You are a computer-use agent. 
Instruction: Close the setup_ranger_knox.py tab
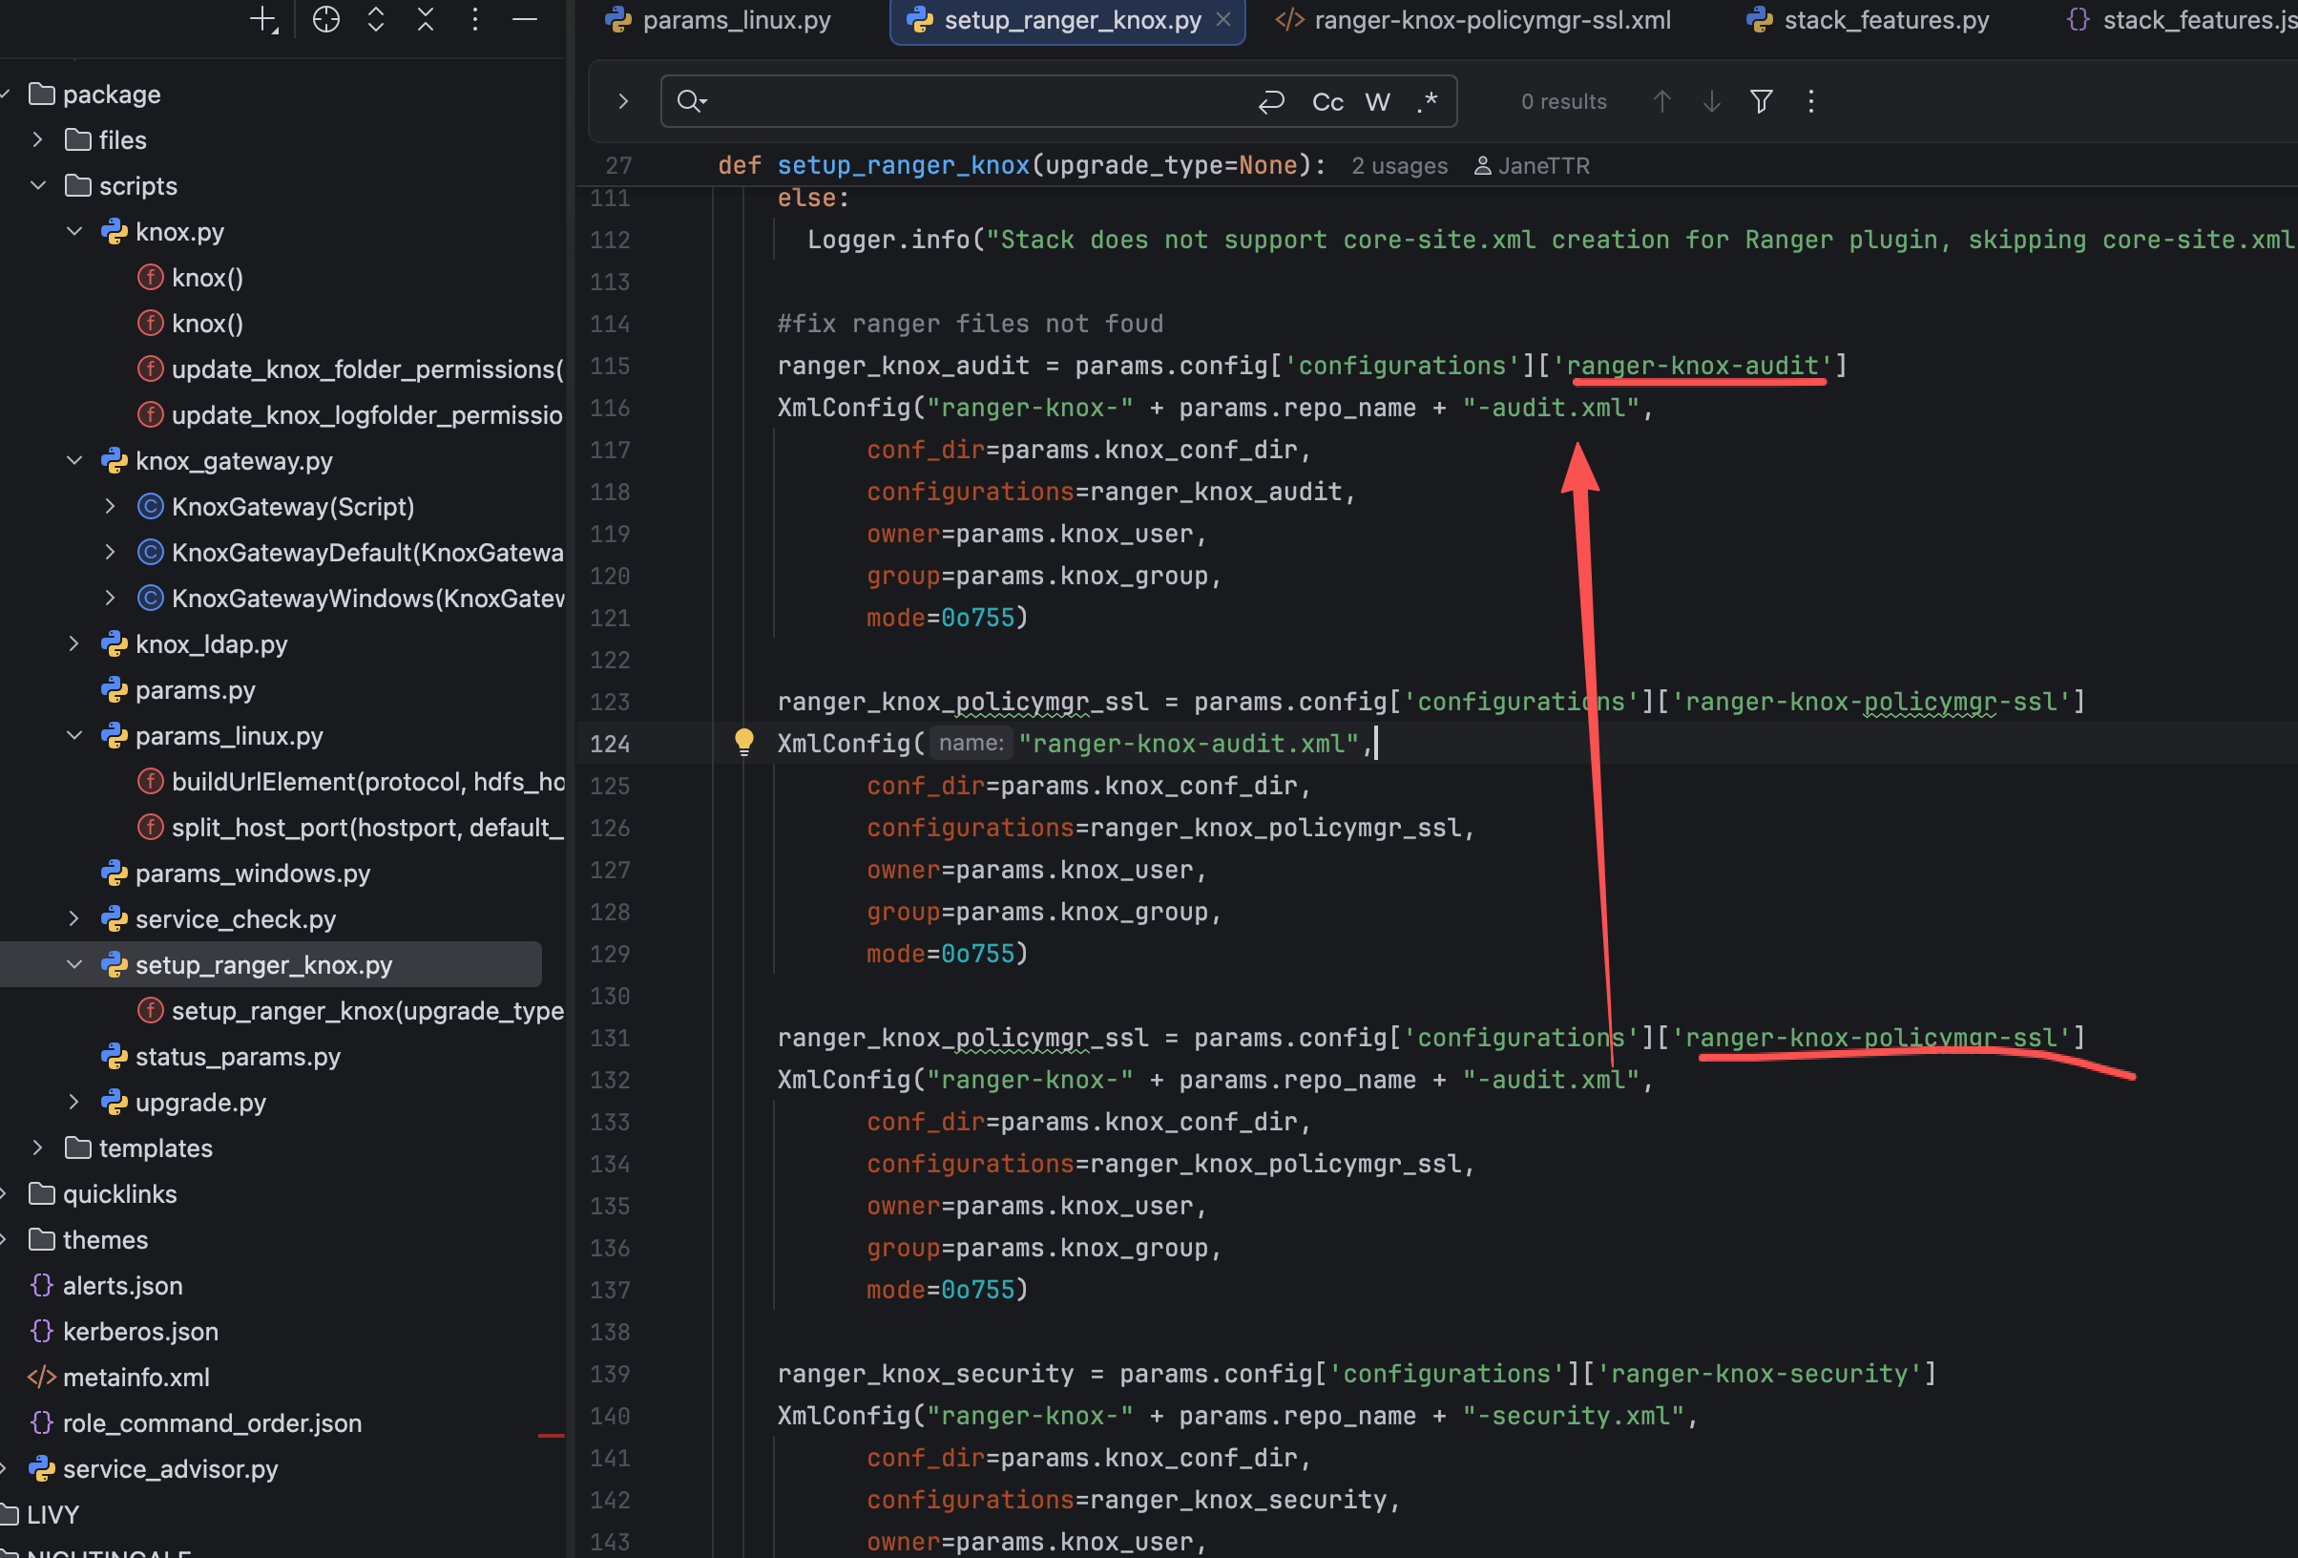coord(1223,20)
